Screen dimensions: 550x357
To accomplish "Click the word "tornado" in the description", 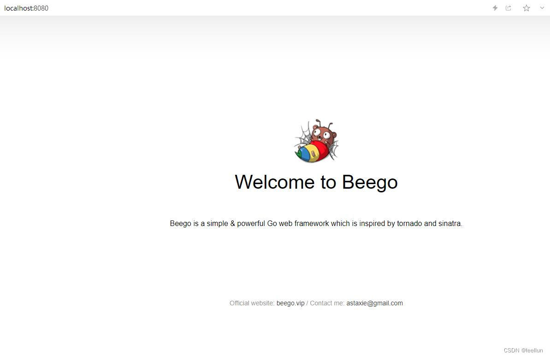I will pyautogui.click(x=409, y=224).
